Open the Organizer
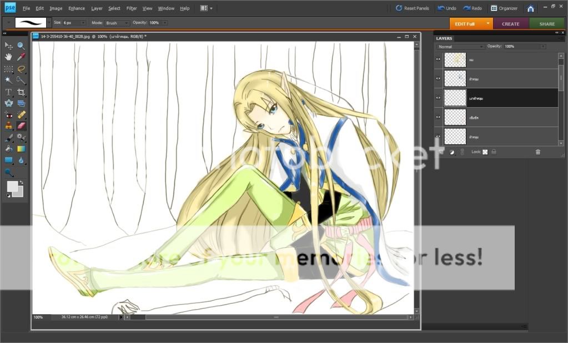 pos(504,8)
